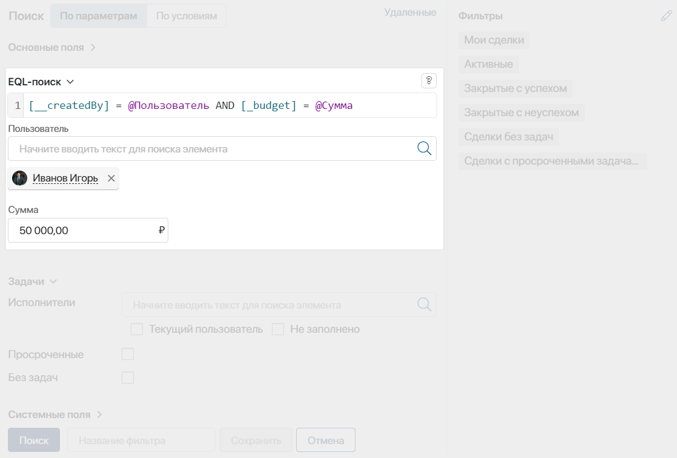This screenshot has height=458, width=677.
Task: Click the magnifier icon in Исполнители field
Action: click(424, 304)
